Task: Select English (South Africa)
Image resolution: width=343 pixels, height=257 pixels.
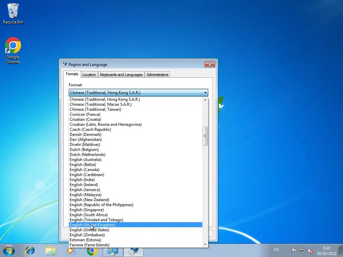Action: (136, 215)
